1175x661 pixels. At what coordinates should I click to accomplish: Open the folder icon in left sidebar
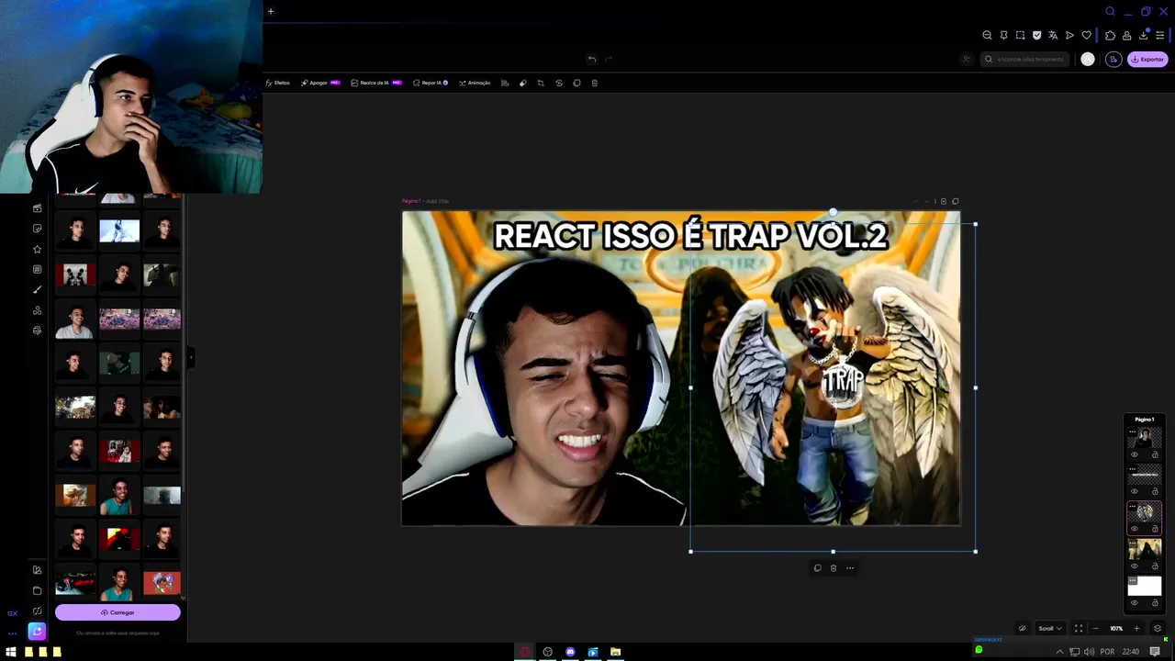point(37,590)
